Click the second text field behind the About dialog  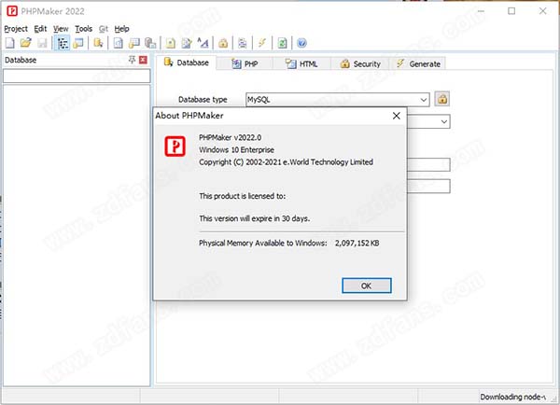pyautogui.click(x=428, y=187)
